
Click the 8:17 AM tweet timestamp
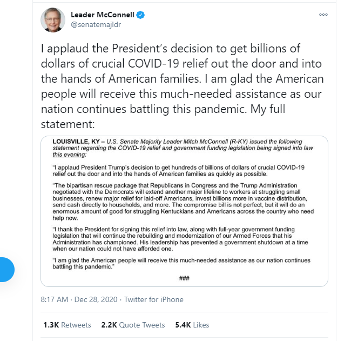[55, 299]
